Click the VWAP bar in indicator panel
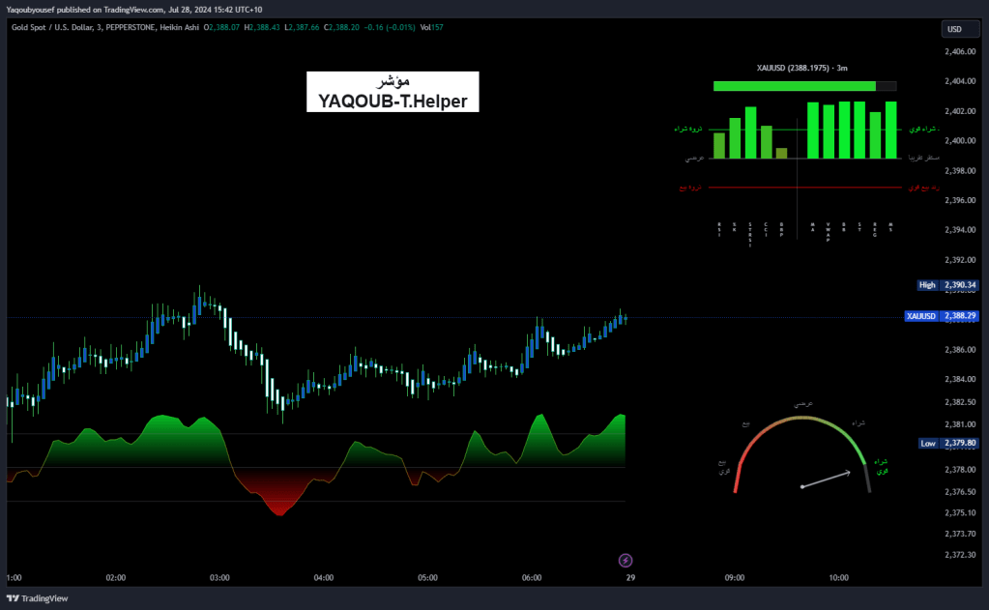This screenshot has height=610, width=989. tap(829, 131)
